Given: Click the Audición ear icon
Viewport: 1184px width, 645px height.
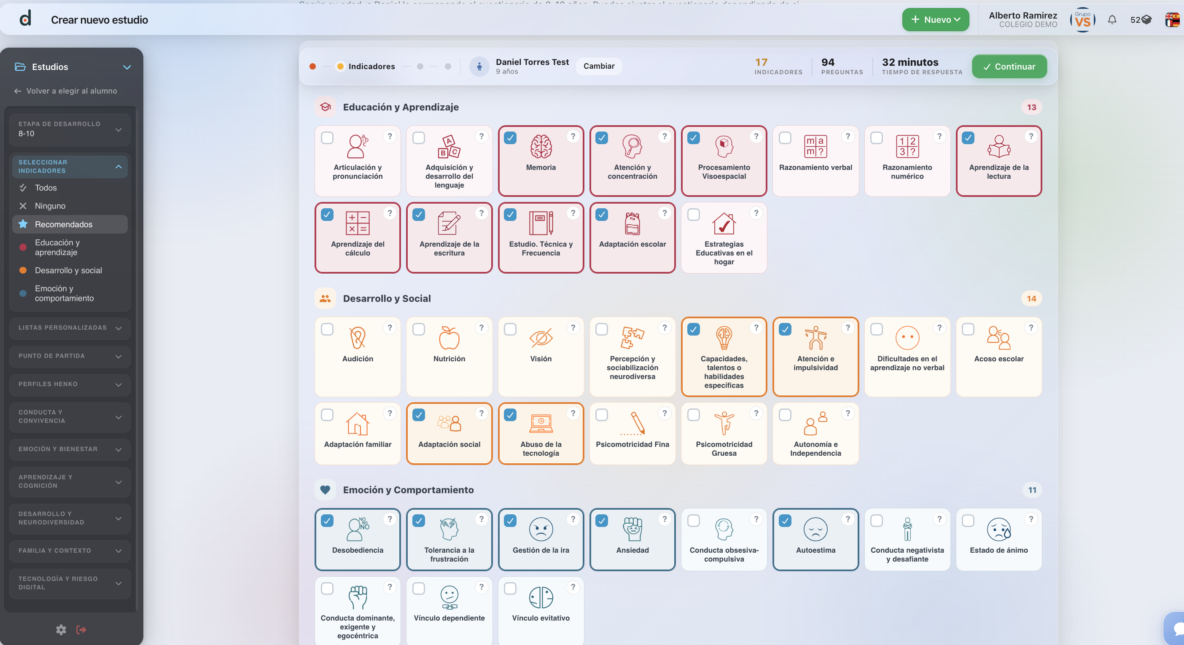Looking at the screenshot, I should (358, 338).
